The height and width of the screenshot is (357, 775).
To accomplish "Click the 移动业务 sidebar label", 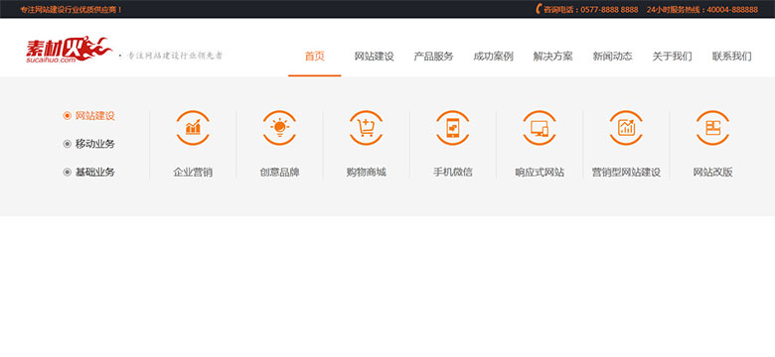I will point(95,144).
